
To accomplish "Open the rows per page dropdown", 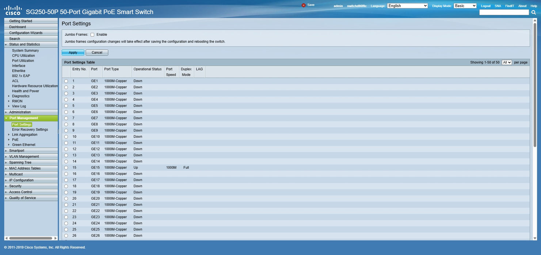I will 507,62.
